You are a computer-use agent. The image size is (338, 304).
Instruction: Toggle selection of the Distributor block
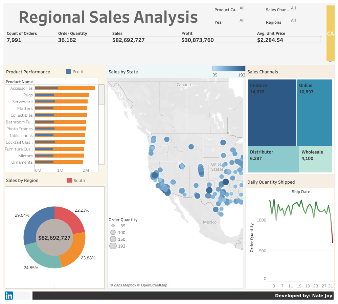coord(272,159)
